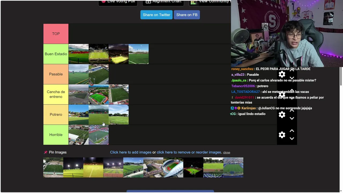This screenshot has height=193, width=343.
Task: Pick tenth unranked blue-roofed stadium in pool
Action: coord(233,168)
